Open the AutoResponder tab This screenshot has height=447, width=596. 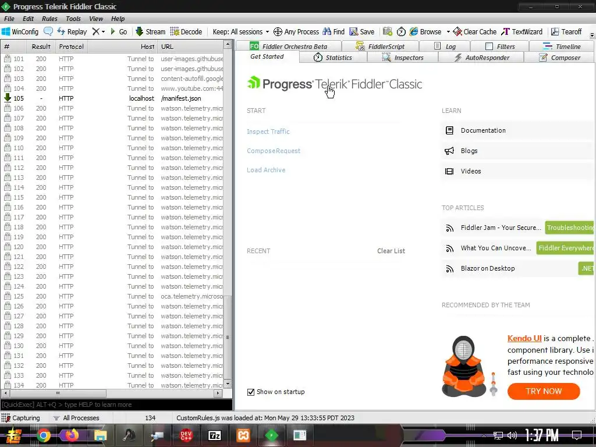[481, 58]
